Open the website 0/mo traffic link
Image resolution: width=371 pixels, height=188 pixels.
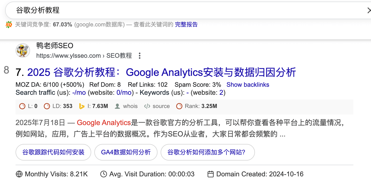124,92
